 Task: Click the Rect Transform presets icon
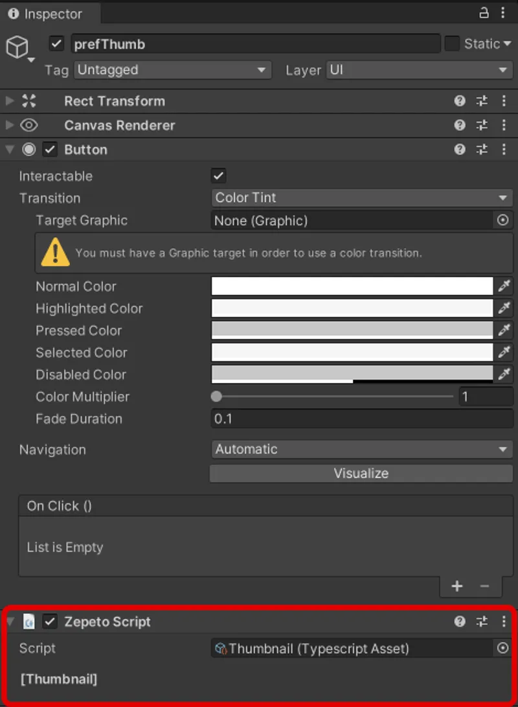482,101
